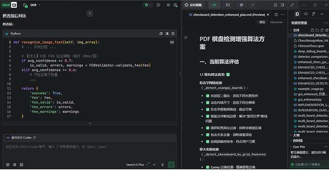Toggle word wrap in the code block

point(172,42)
